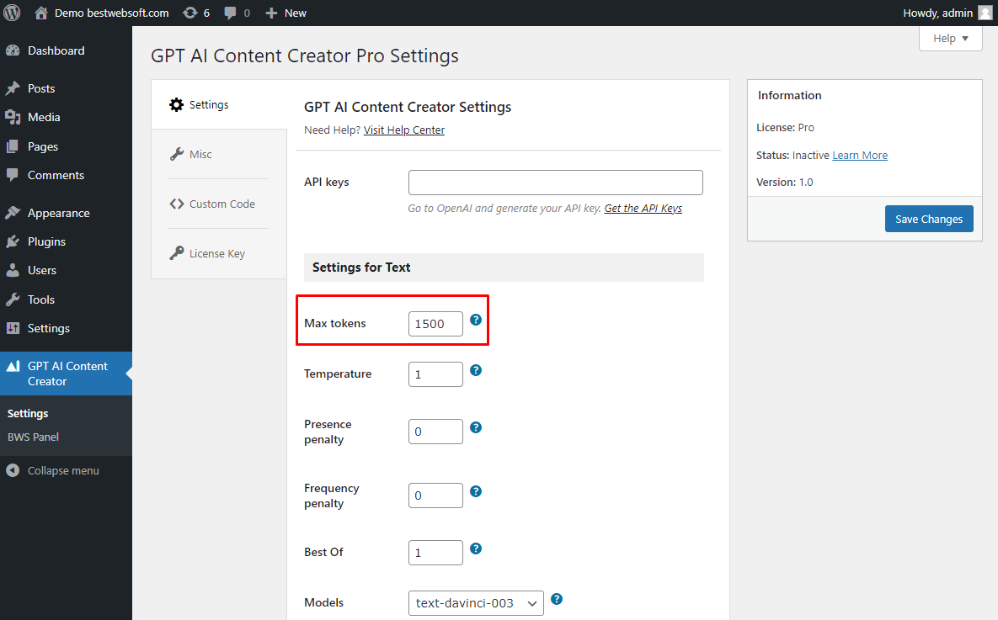Click help icon beside Presence penalty

(x=476, y=427)
